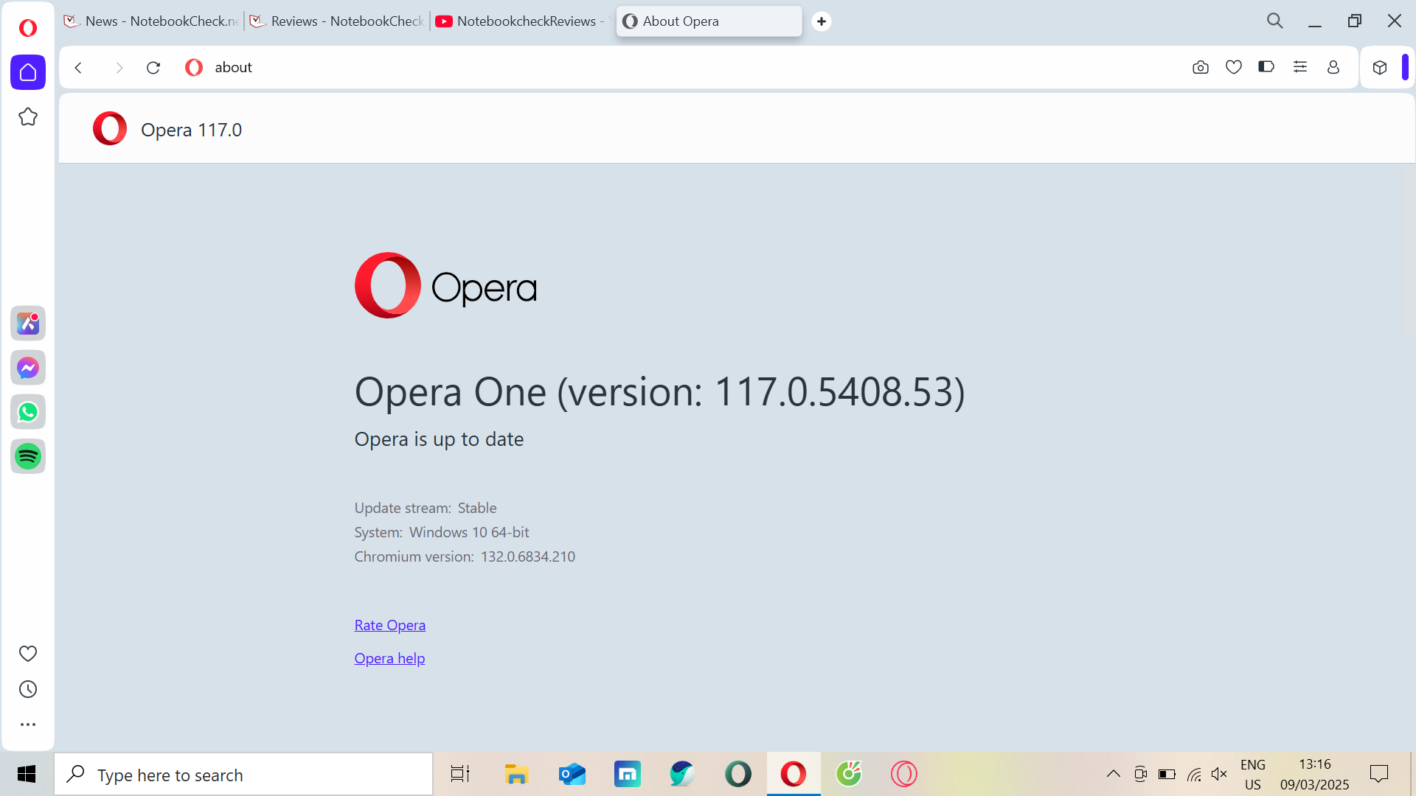Open the Wi-Fi network tray icon
Image resolution: width=1416 pixels, height=796 pixels.
(1194, 774)
